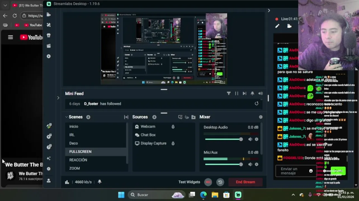Skip the current alert in Mini Feed
The image size is (359, 201).
pos(245,94)
